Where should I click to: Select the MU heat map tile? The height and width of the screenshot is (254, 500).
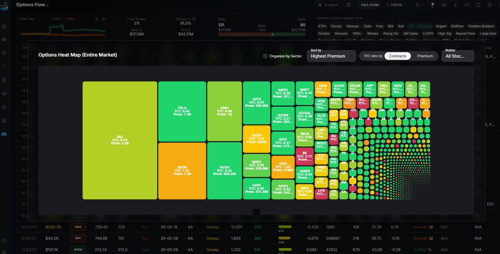pos(120,140)
